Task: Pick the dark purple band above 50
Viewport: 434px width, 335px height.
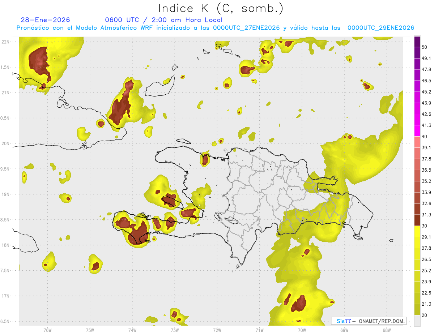Action: (x=417, y=41)
